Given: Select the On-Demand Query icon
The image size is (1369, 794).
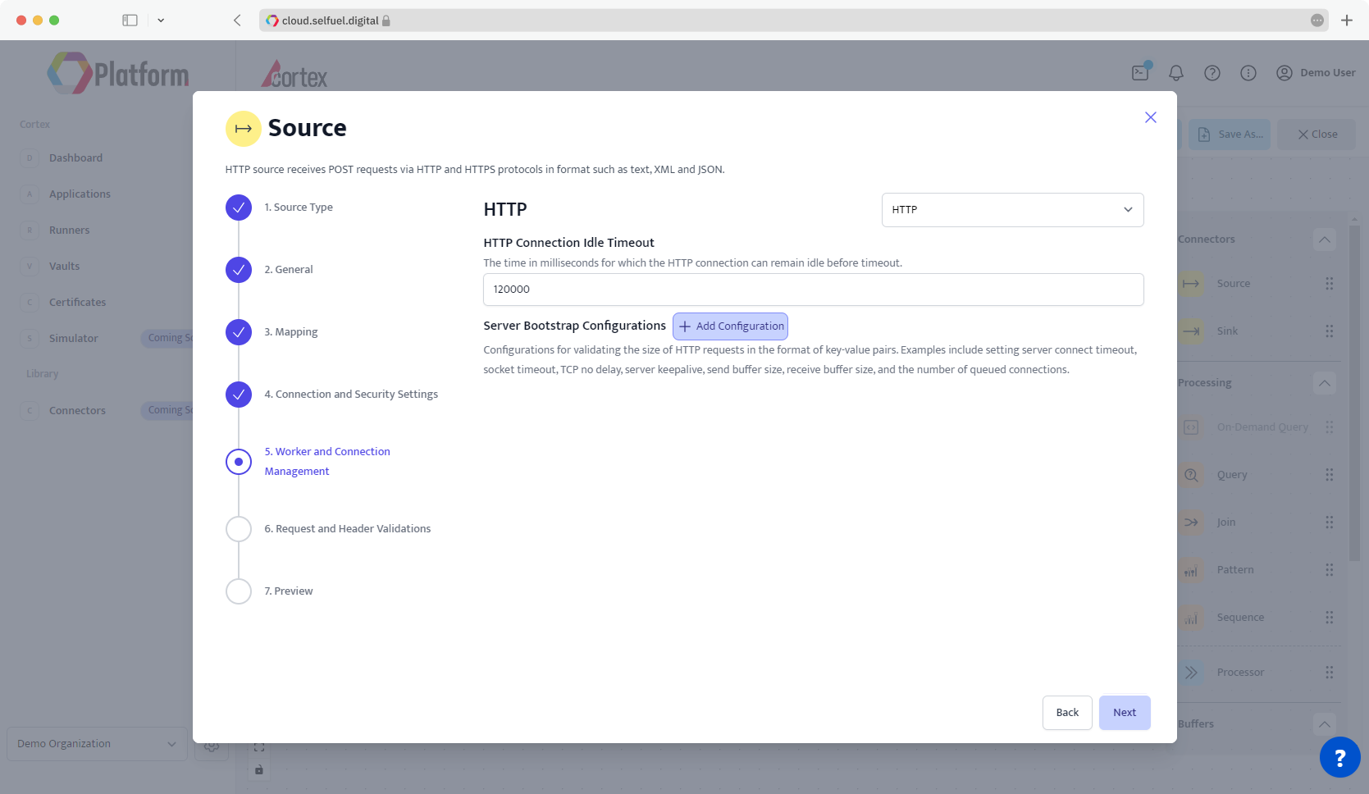Looking at the screenshot, I should [1191, 427].
